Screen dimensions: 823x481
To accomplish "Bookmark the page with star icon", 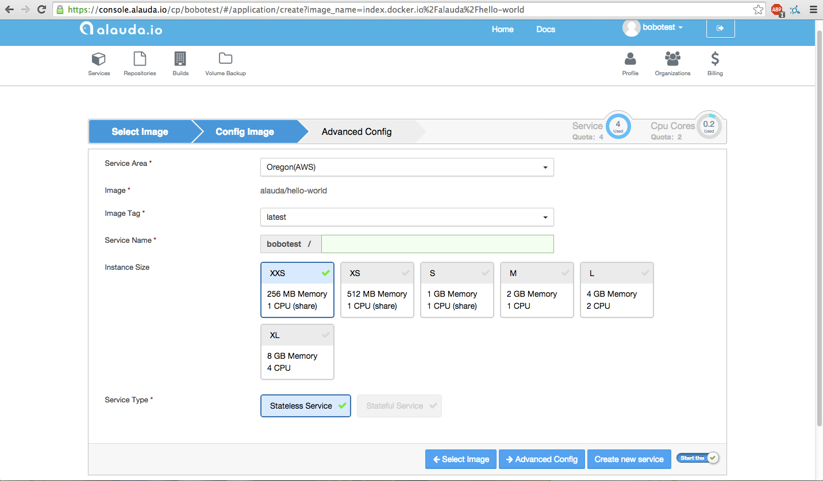I will [759, 10].
